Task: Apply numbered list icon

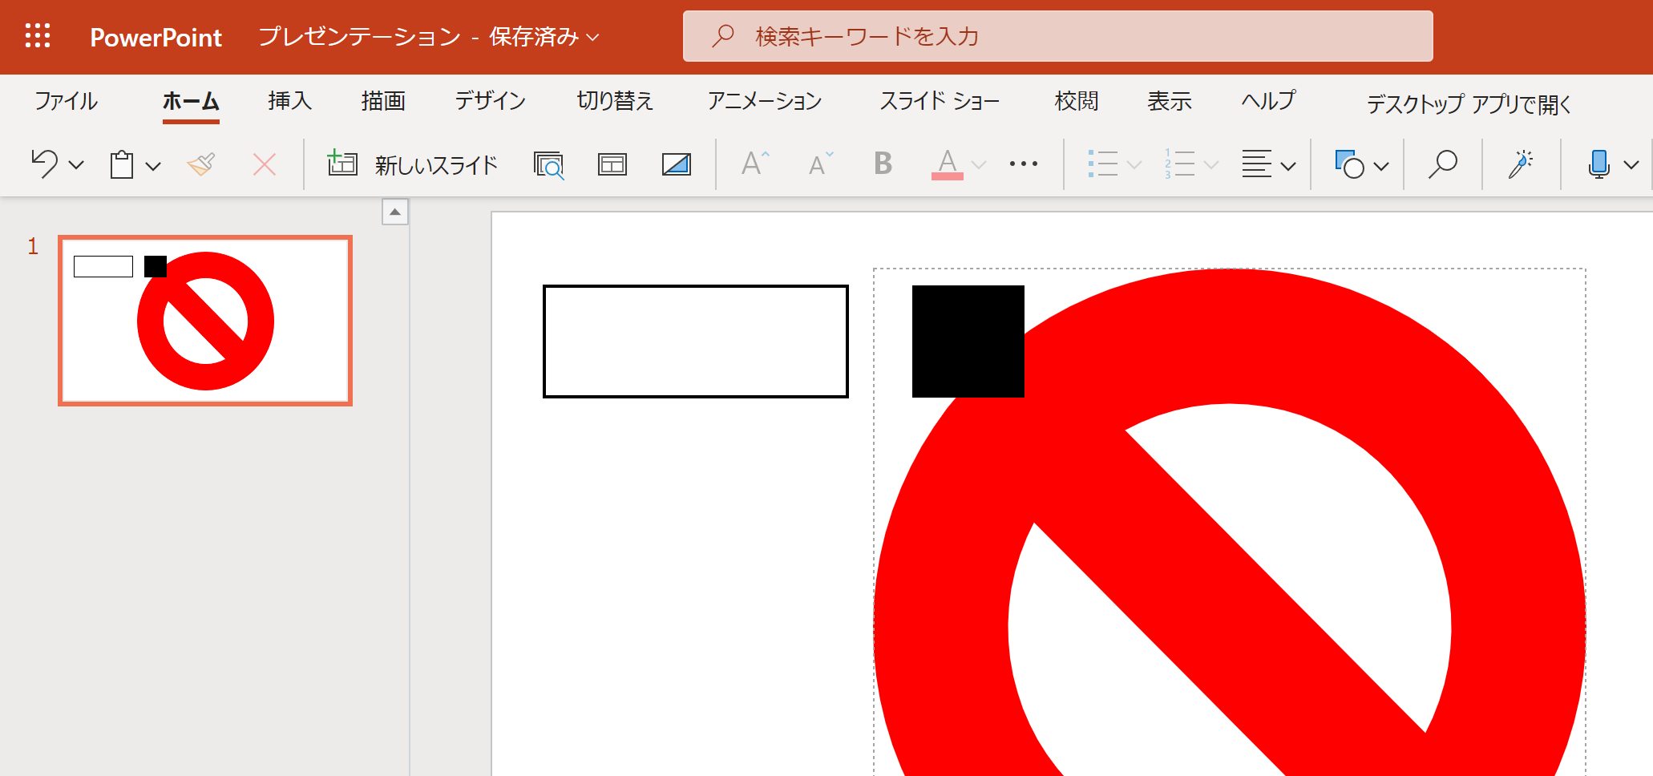Action: click(1180, 164)
